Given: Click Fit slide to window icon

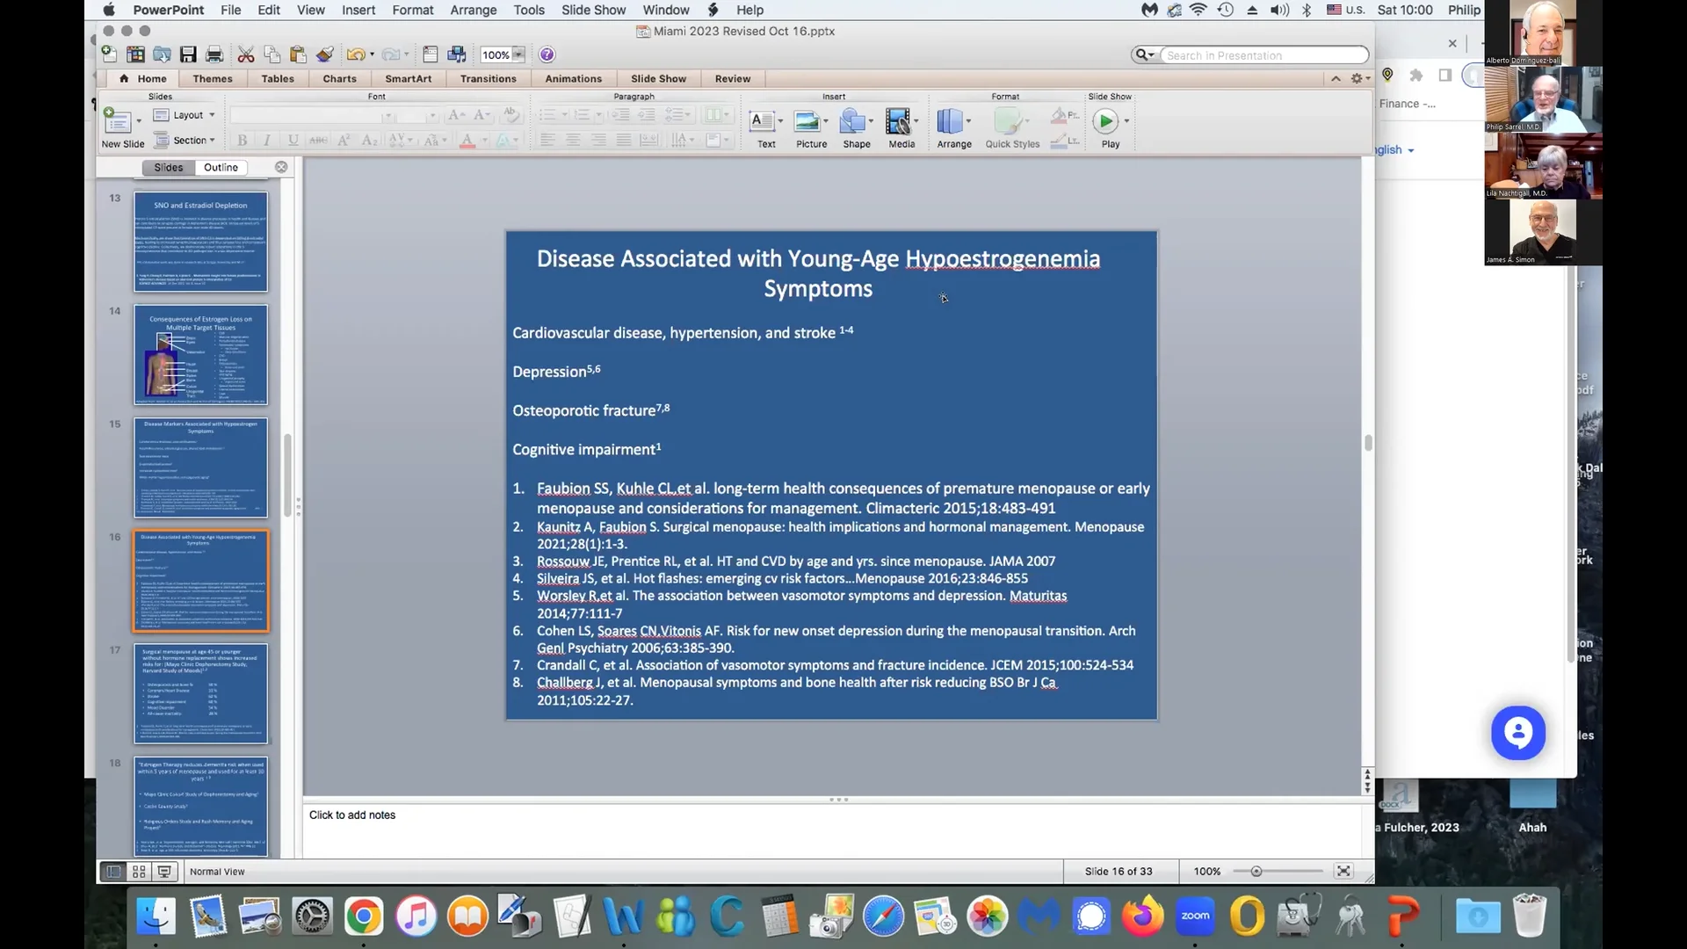Looking at the screenshot, I should click(x=1343, y=871).
